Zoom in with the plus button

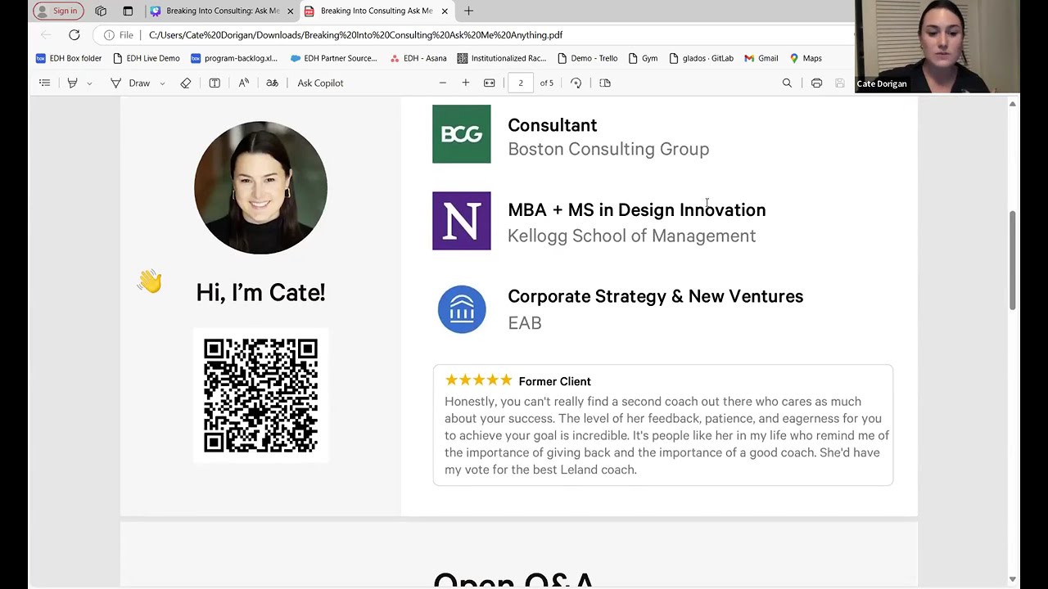466,83
